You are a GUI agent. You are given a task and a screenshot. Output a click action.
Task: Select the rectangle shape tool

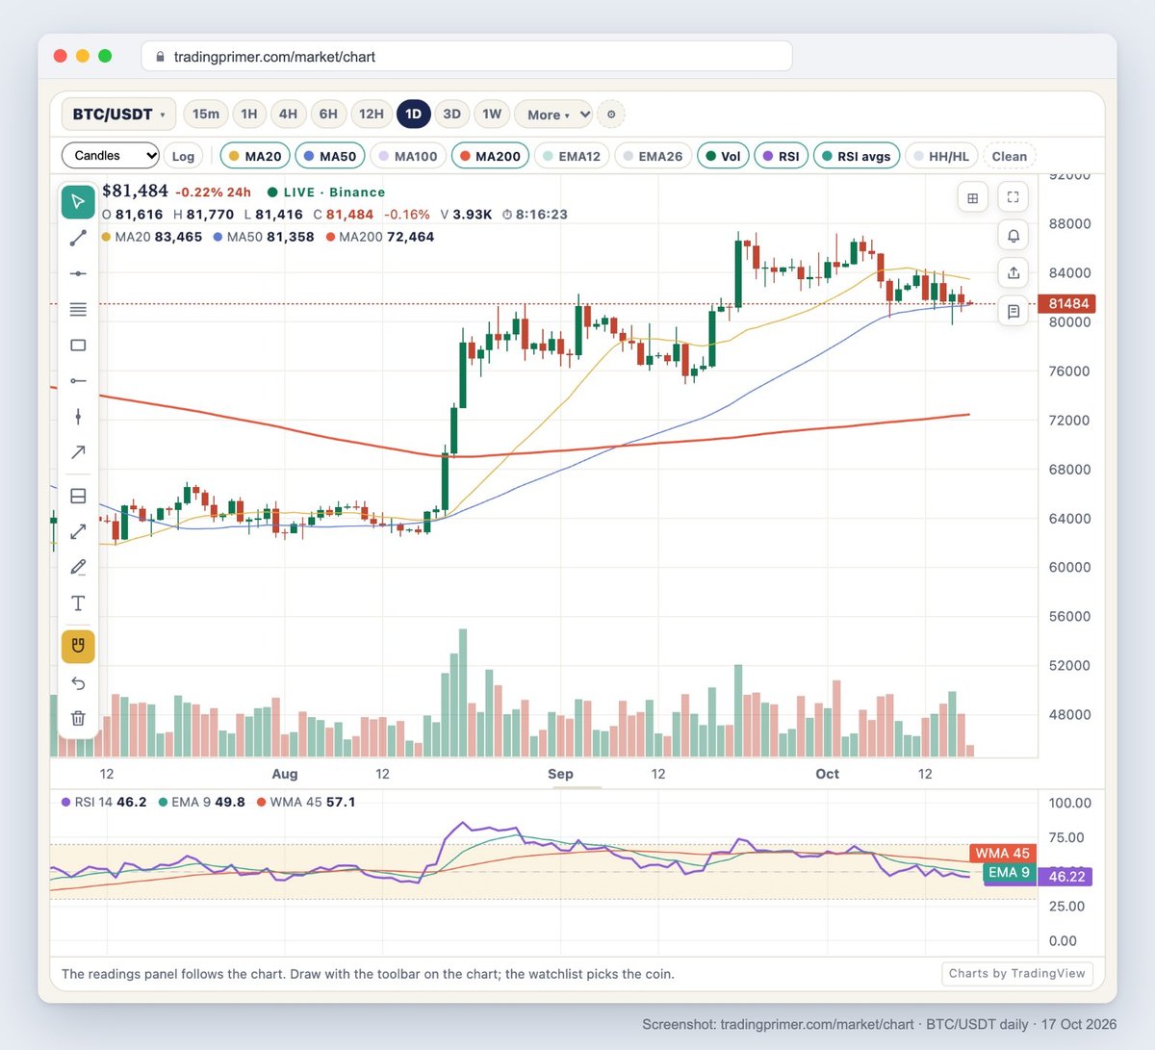(78, 345)
